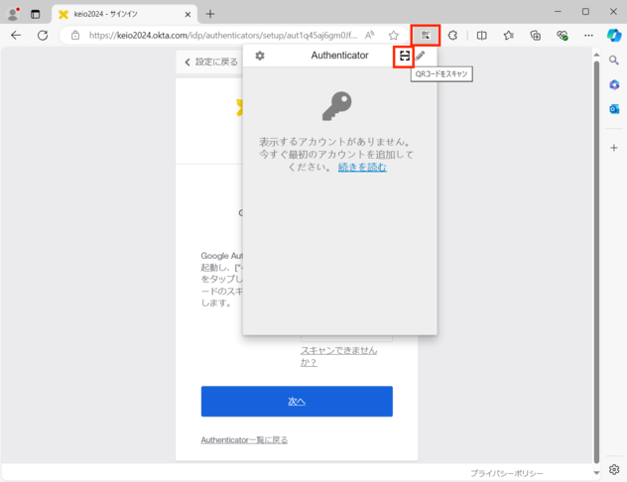Add page to favorites with star icon
This screenshot has height=482, width=627.
(394, 35)
